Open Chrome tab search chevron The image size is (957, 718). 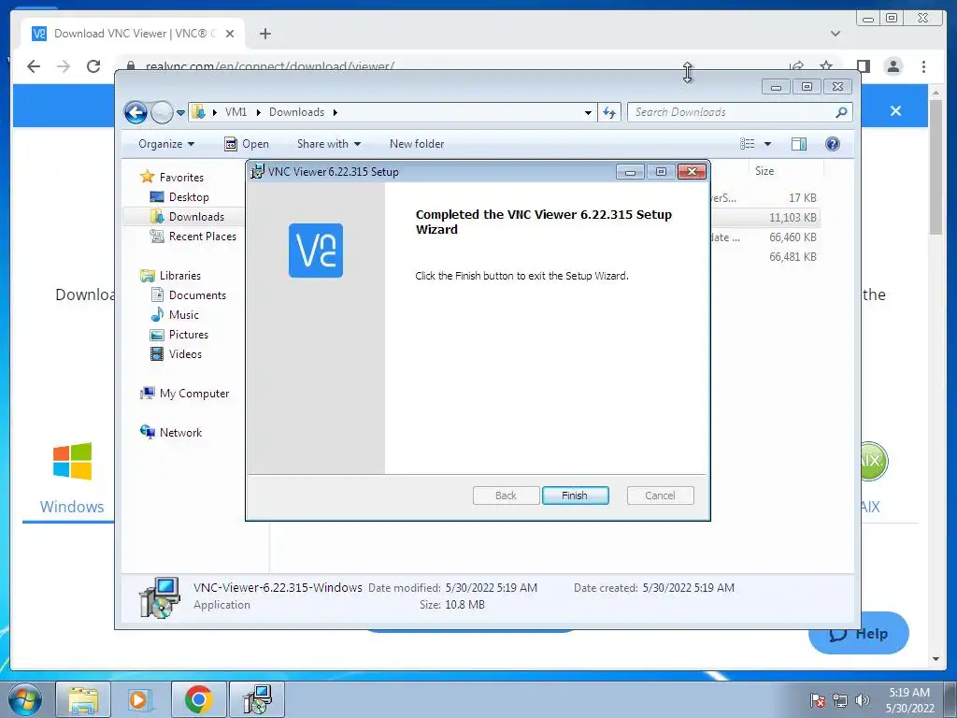coord(836,34)
